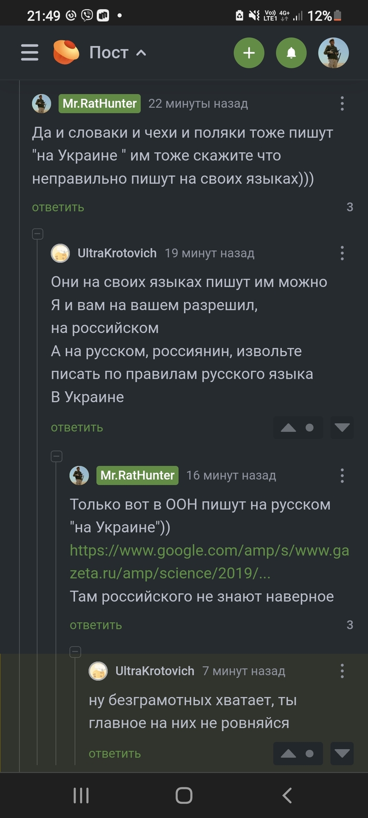Image resolution: width=368 pixels, height=818 pixels.
Task: Collapse UltraKrotovich's 19 минут назад thread
Action: coord(38,234)
